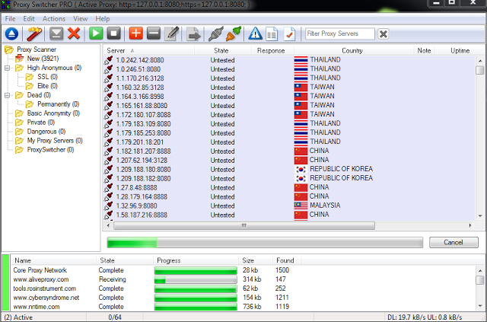Viewport: 487px width, 322px height.
Task: Sort by the State column header
Action: [x=222, y=50]
